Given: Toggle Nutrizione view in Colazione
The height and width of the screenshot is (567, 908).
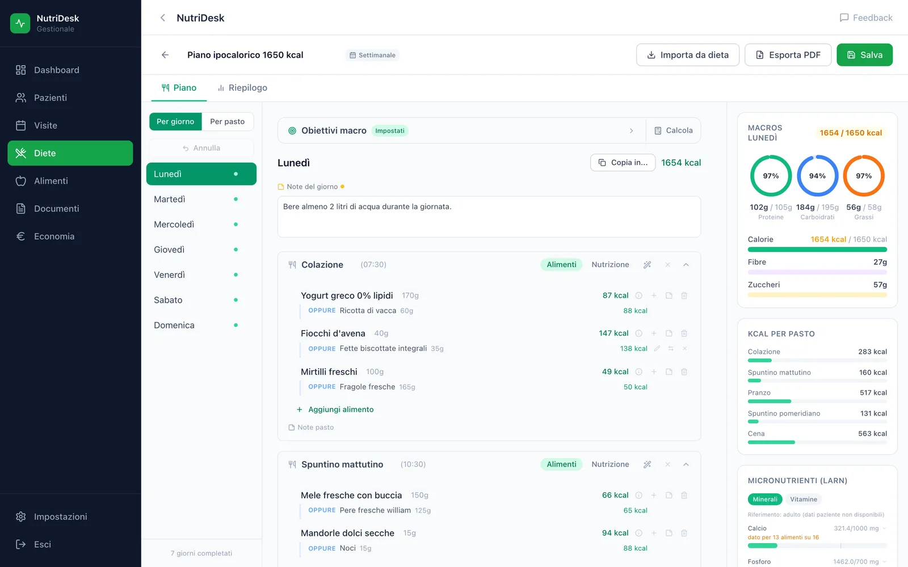Looking at the screenshot, I should (x=610, y=265).
